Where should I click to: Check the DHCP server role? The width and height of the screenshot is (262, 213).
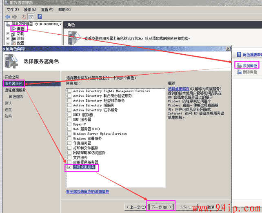(69, 115)
